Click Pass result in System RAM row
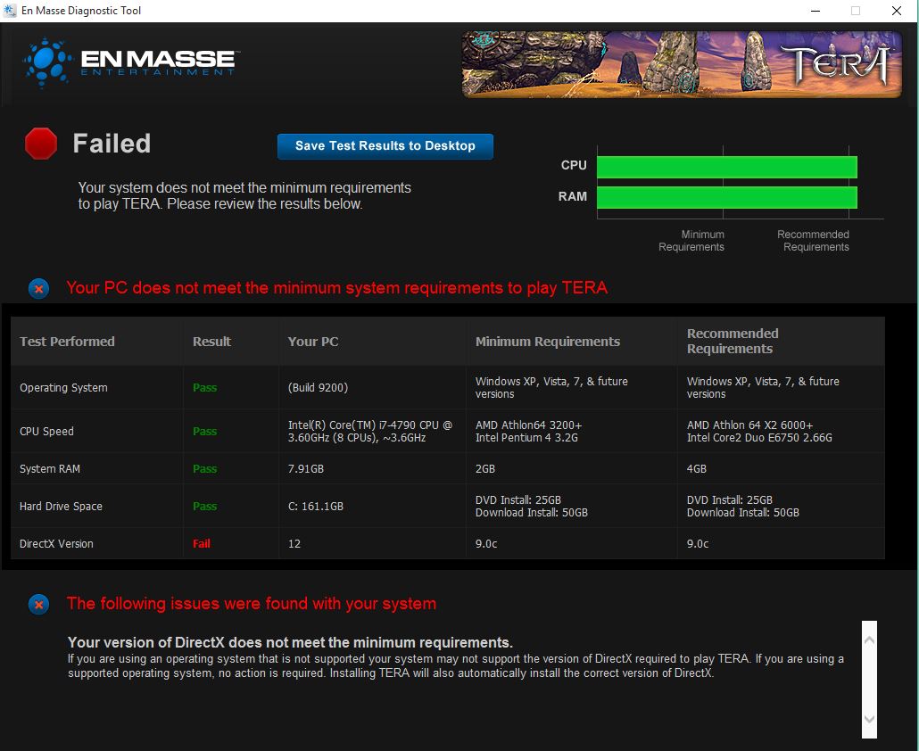 tap(205, 468)
